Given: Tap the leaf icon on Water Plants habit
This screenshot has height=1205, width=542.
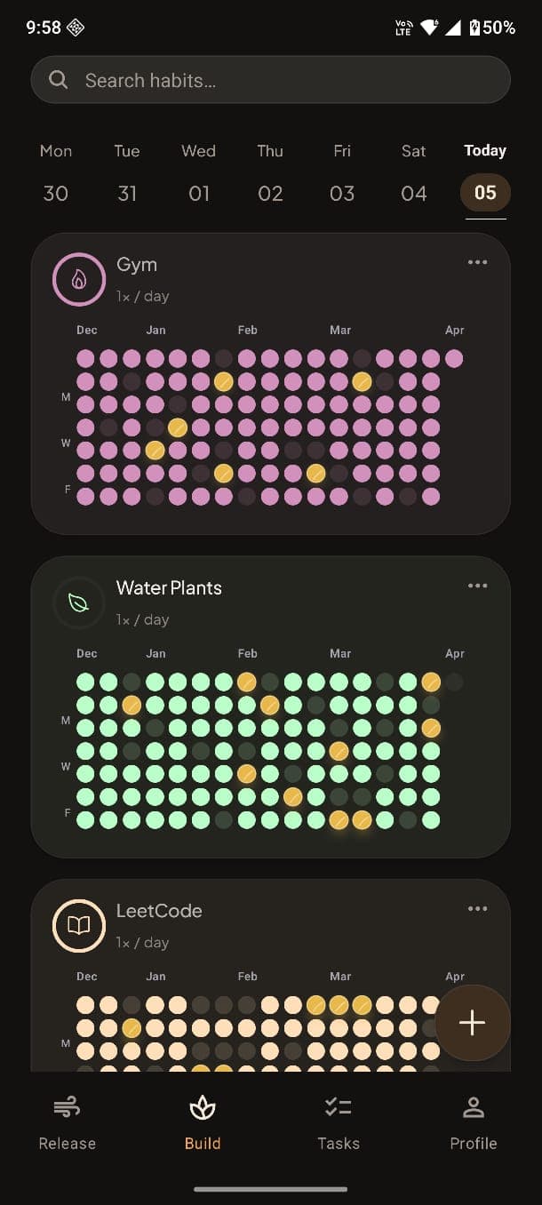Looking at the screenshot, I should coord(78,602).
